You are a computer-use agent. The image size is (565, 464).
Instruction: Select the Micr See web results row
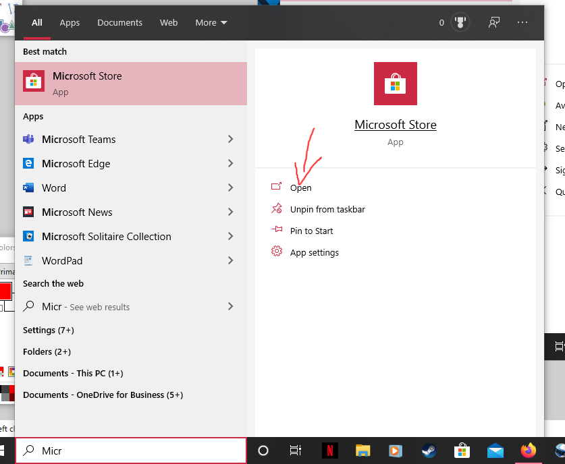131,306
